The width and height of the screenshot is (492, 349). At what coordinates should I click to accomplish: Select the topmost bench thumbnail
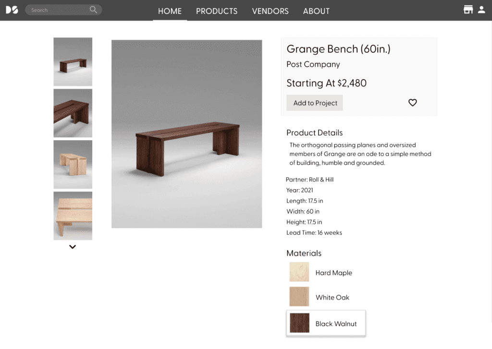click(x=73, y=61)
